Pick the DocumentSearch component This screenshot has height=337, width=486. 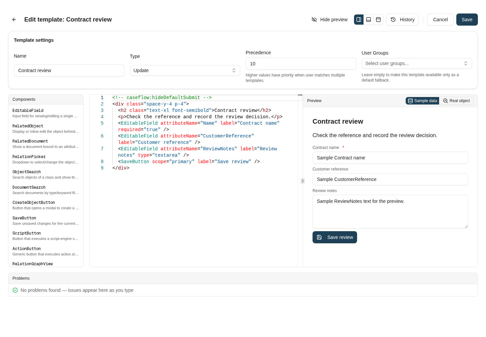pyautogui.click(x=46, y=190)
